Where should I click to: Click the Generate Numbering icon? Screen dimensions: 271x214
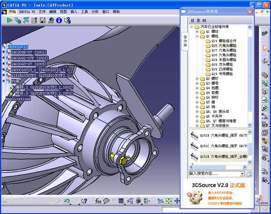click(x=265, y=133)
